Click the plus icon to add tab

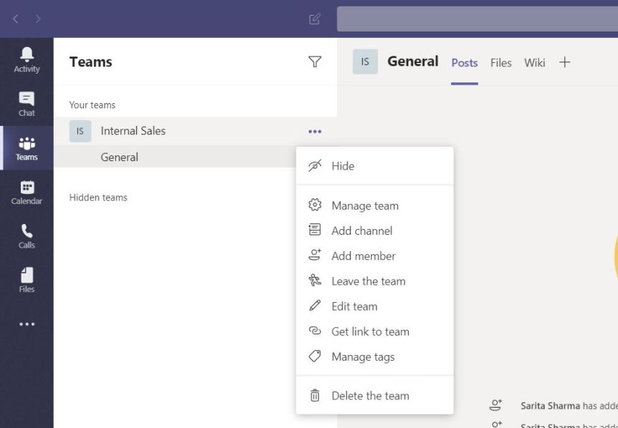[565, 62]
